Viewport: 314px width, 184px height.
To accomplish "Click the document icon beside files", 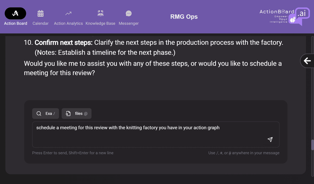I will [x=68, y=114].
